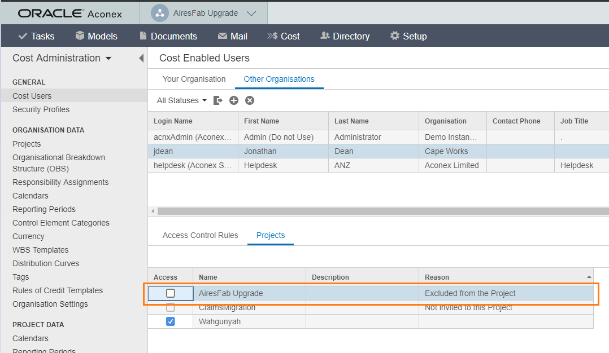Open the Cost menu
The width and height of the screenshot is (609, 353).
pyautogui.click(x=284, y=36)
